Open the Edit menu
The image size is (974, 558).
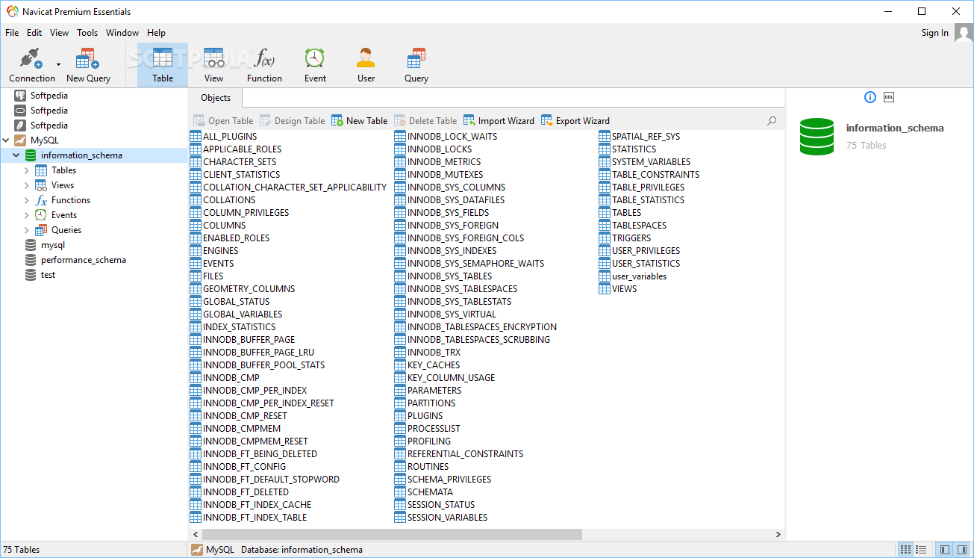coord(34,33)
